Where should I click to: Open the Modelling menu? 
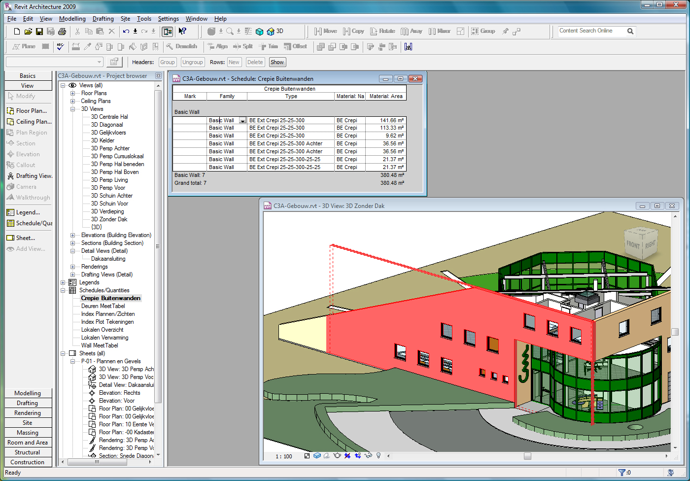tap(72, 19)
